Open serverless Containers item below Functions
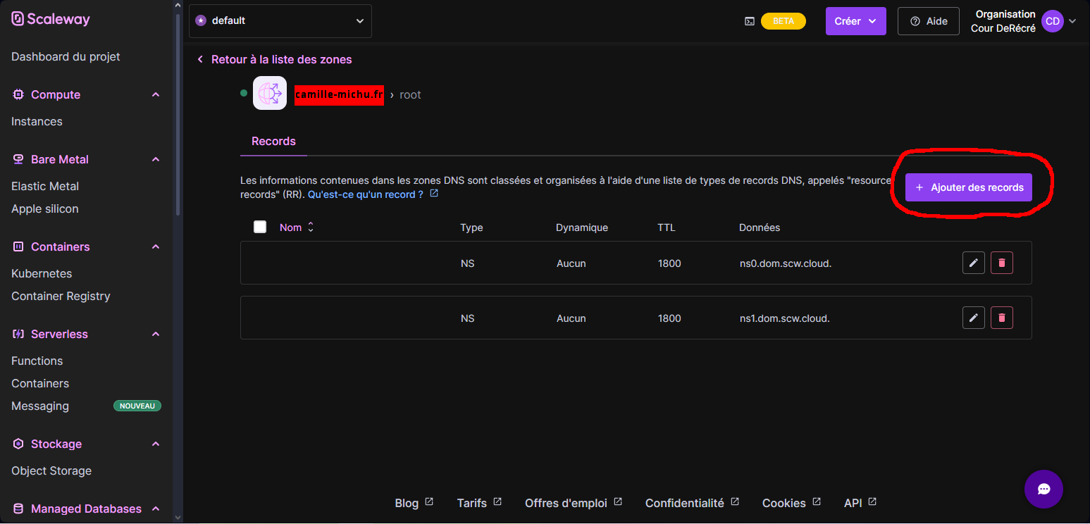This screenshot has height=524, width=1090. pyautogui.click(x=40, y=384)
